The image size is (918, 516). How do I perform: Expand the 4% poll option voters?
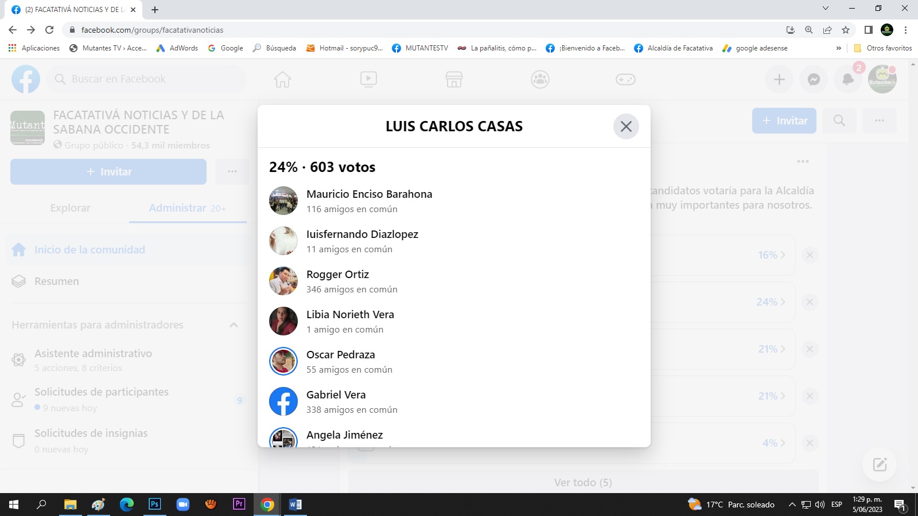773,443
